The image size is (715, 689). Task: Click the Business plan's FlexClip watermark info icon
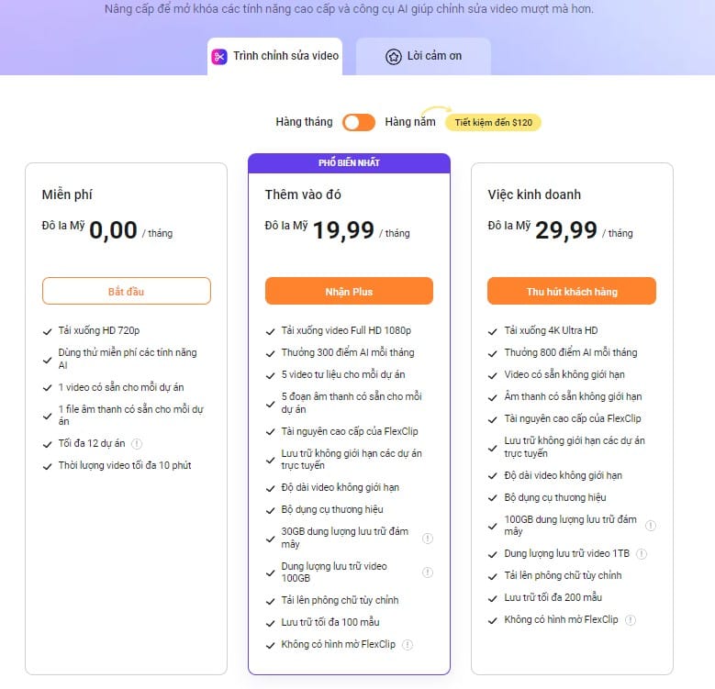pos(630,620)
